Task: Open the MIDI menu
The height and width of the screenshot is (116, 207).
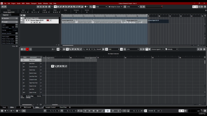Action: point(23,4)
